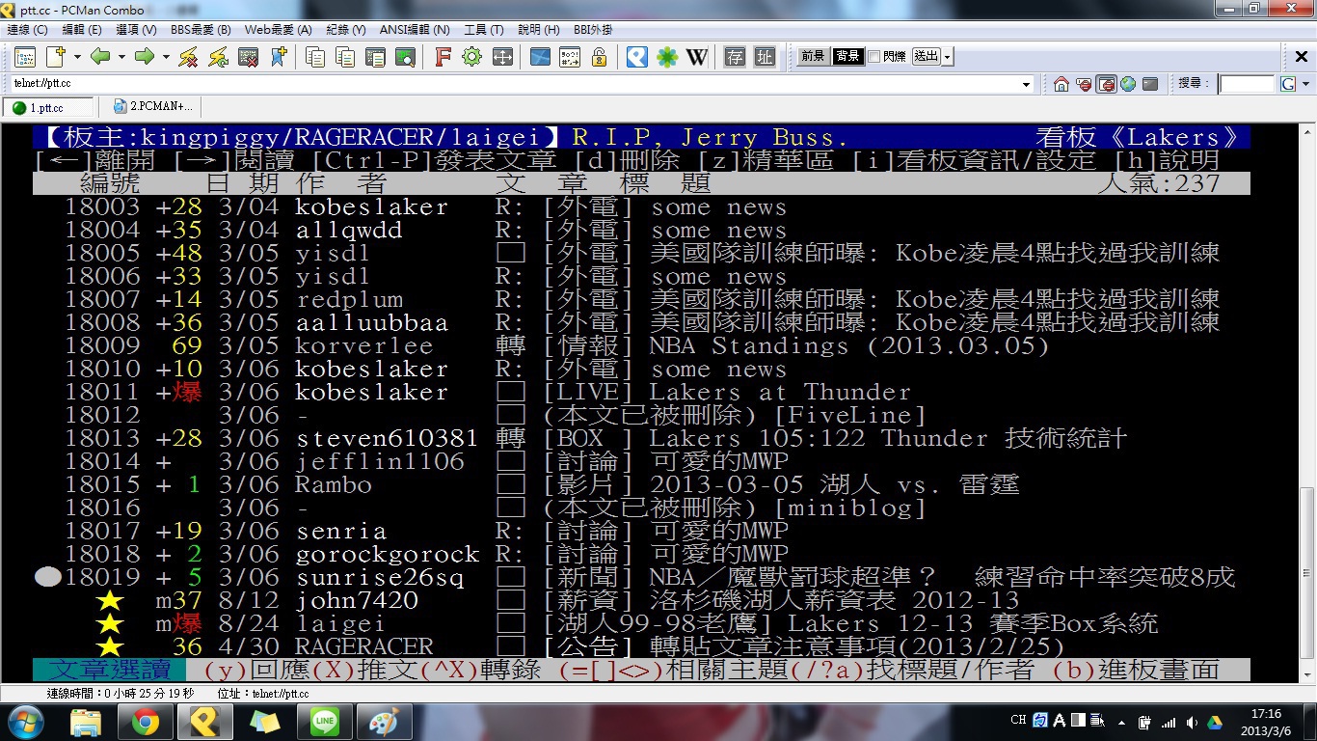Close the toolbar with the black X

[x=1301, y=57]
